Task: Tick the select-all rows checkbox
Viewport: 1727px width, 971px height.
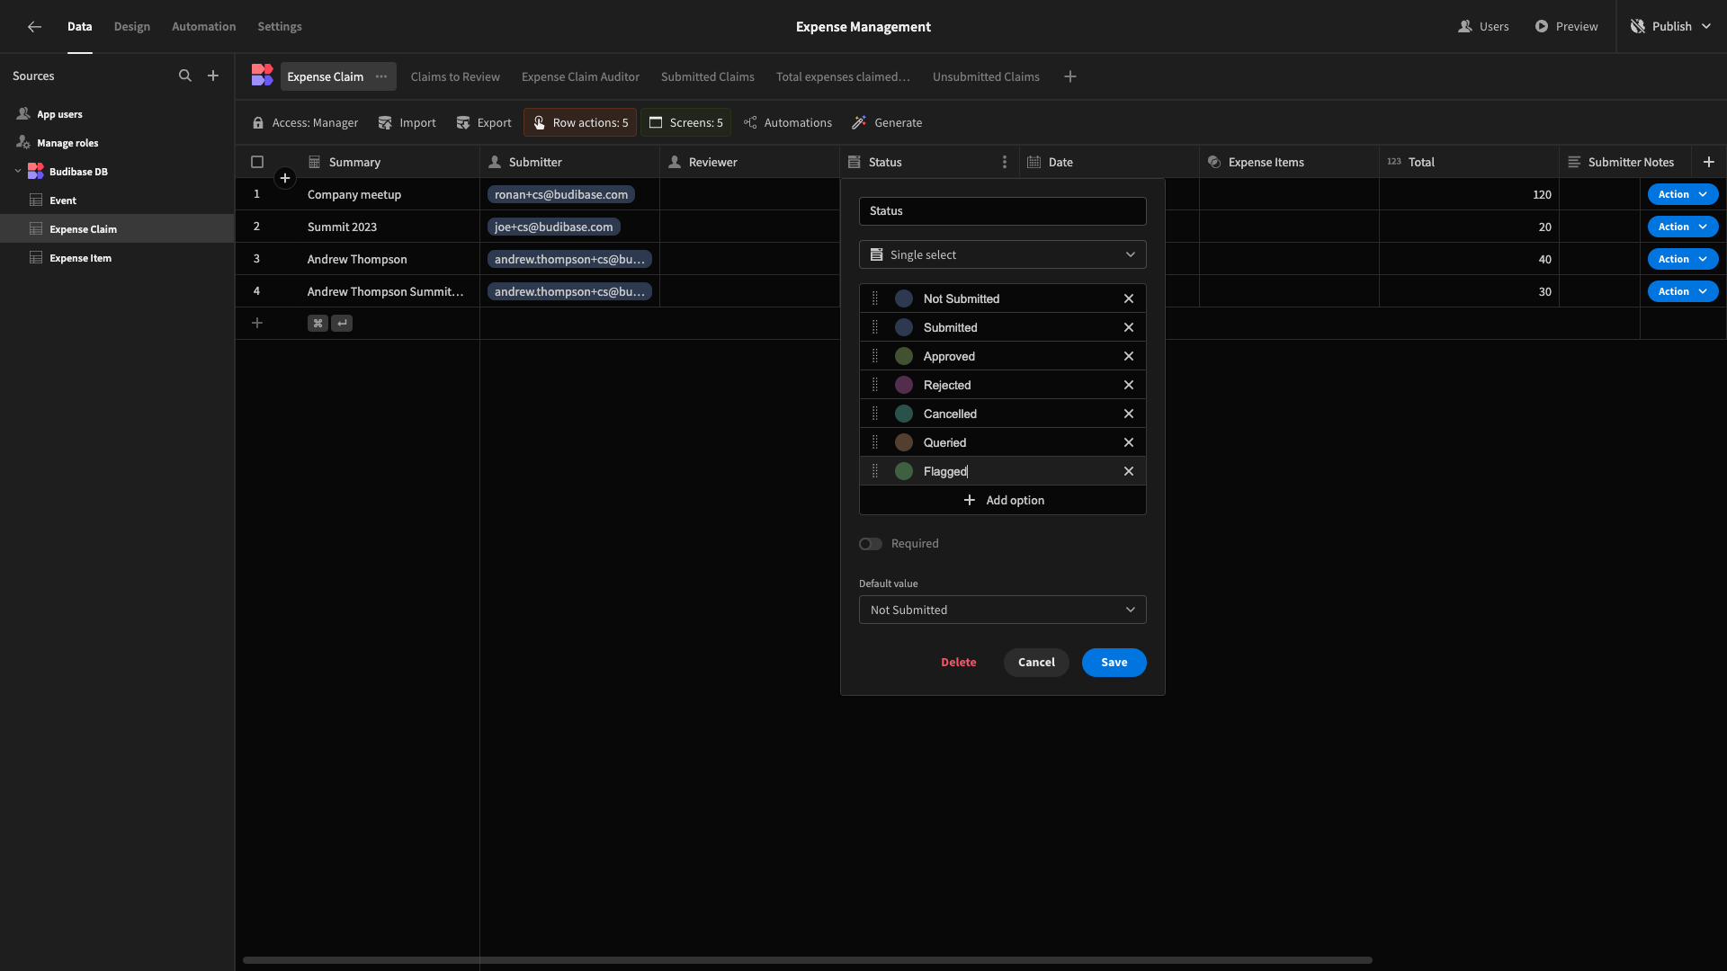Action: [x=257, y=162]
